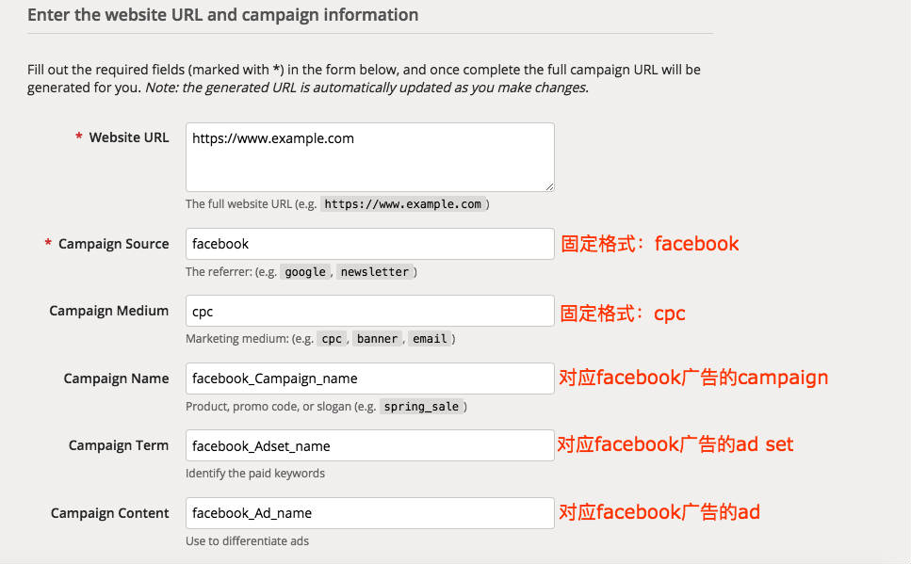
Task: Focus the Campaign Content input field
Action: [x=369, y=513]
